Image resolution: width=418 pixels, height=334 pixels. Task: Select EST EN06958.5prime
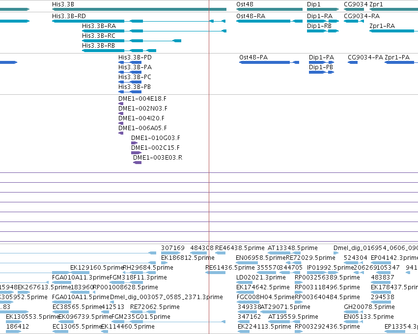click(247, 263)
